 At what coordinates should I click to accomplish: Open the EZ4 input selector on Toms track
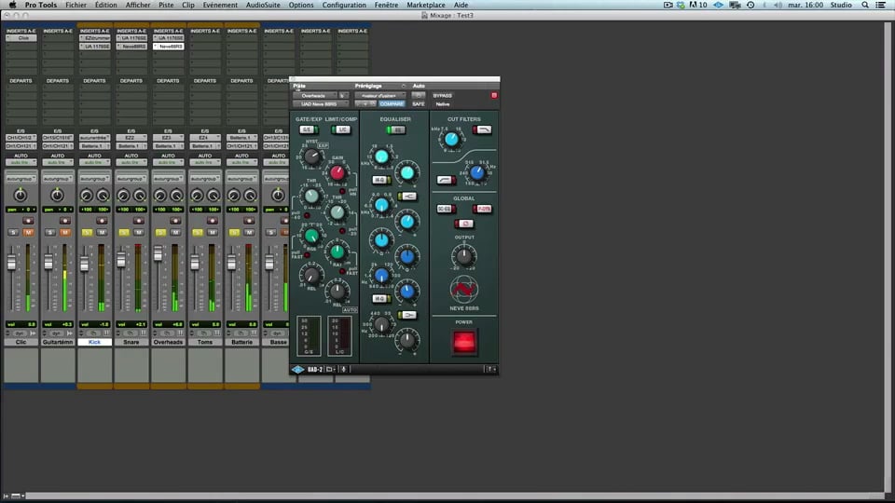(205, 138)
